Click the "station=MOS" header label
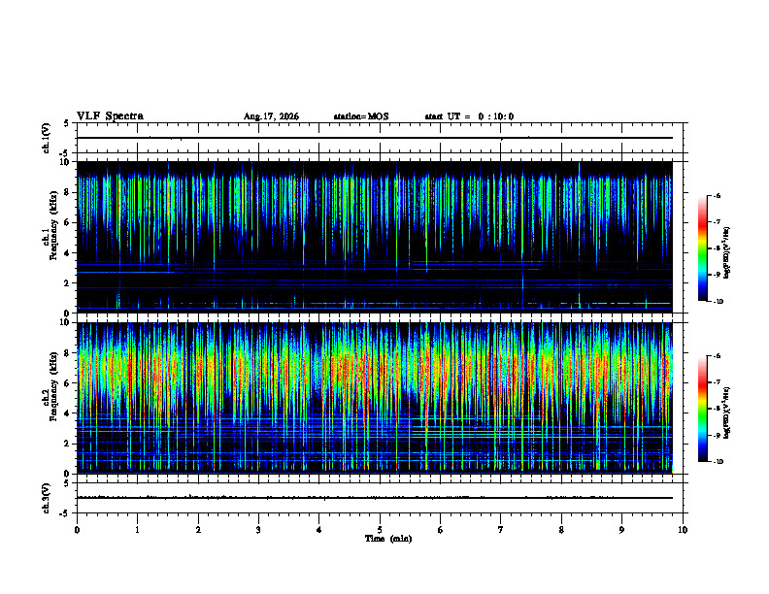The width and height of the screenshot is (769, 594). coord(361,116)
